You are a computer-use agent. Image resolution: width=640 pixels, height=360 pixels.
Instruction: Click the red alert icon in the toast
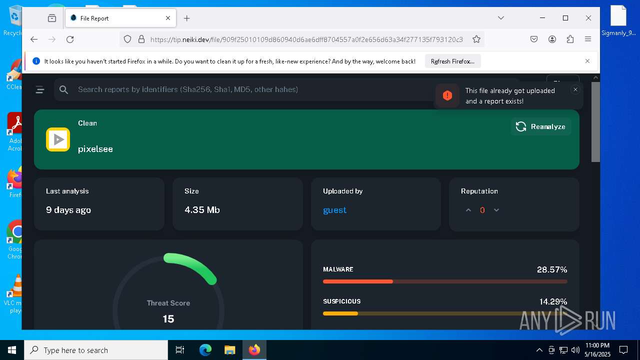point(447,95)
